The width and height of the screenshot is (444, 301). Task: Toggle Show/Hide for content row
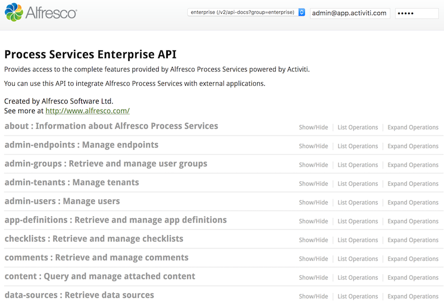click(314, 278)
